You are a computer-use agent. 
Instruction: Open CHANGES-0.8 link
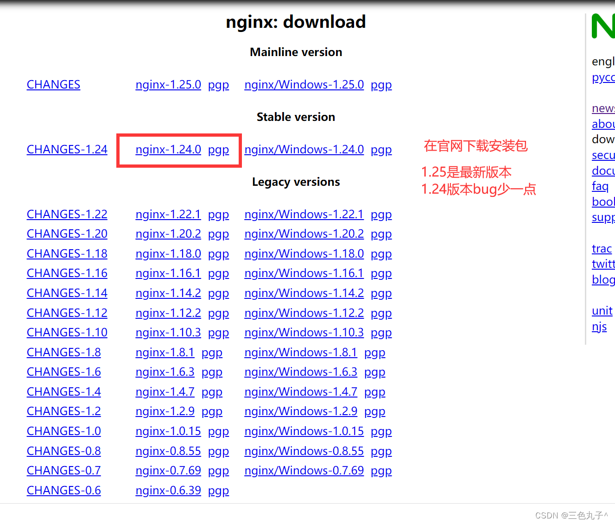[x=64, y=451]
